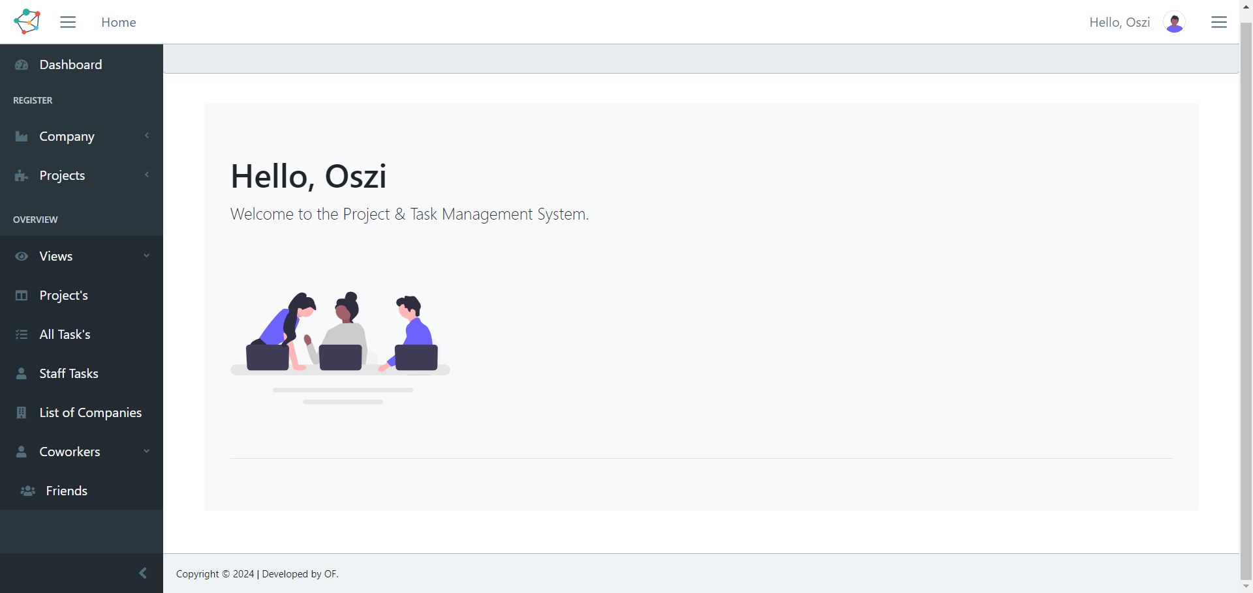Click the Views eye icon

click(22, 256)
